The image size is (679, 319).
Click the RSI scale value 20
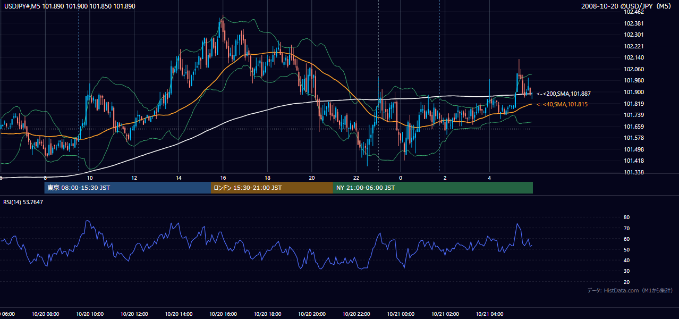(x=626, y=282)
